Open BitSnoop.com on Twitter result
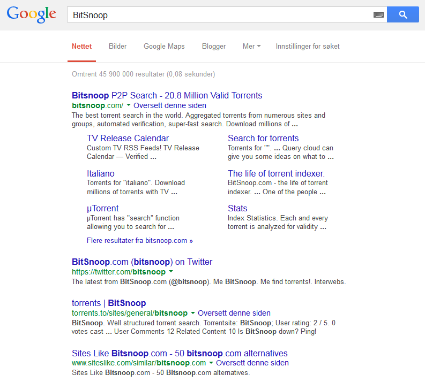 click(x=142, y=262)
